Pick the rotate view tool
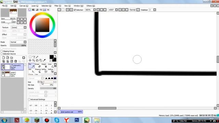This screenshot has height=123, width=219. 37,60
